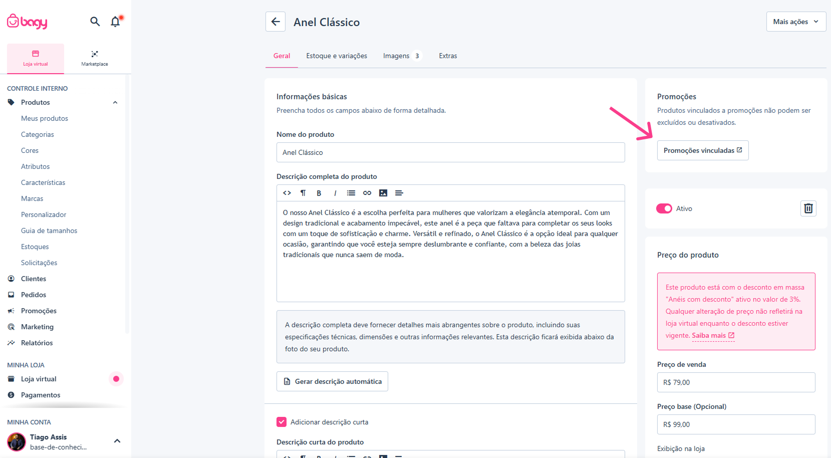Apply bold formatting in description editor

point(319,193)
